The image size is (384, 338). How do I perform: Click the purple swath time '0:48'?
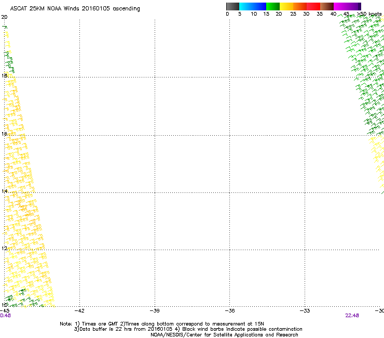pyautogui.click(x=5, y=316)
